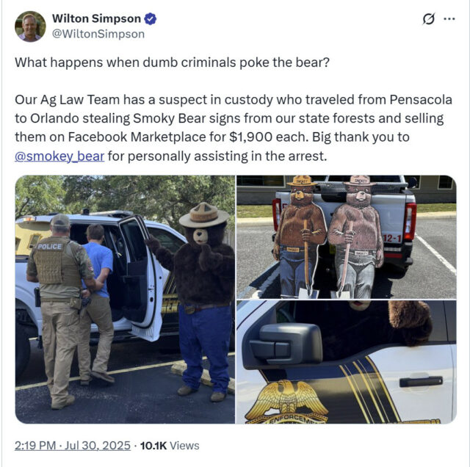Click the 'What happens when dumb criminals' line
Screen dimensions: 470x467
[172, 62]
